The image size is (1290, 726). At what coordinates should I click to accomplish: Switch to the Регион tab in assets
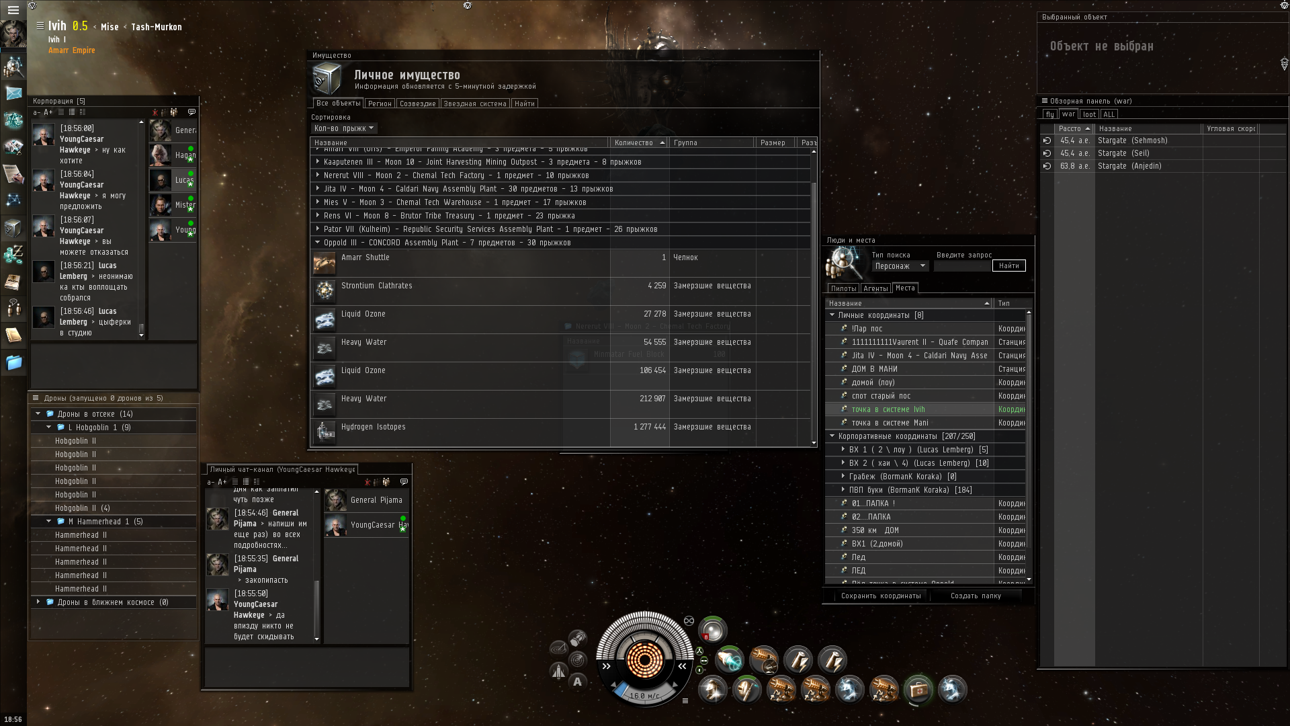[380, 104]
